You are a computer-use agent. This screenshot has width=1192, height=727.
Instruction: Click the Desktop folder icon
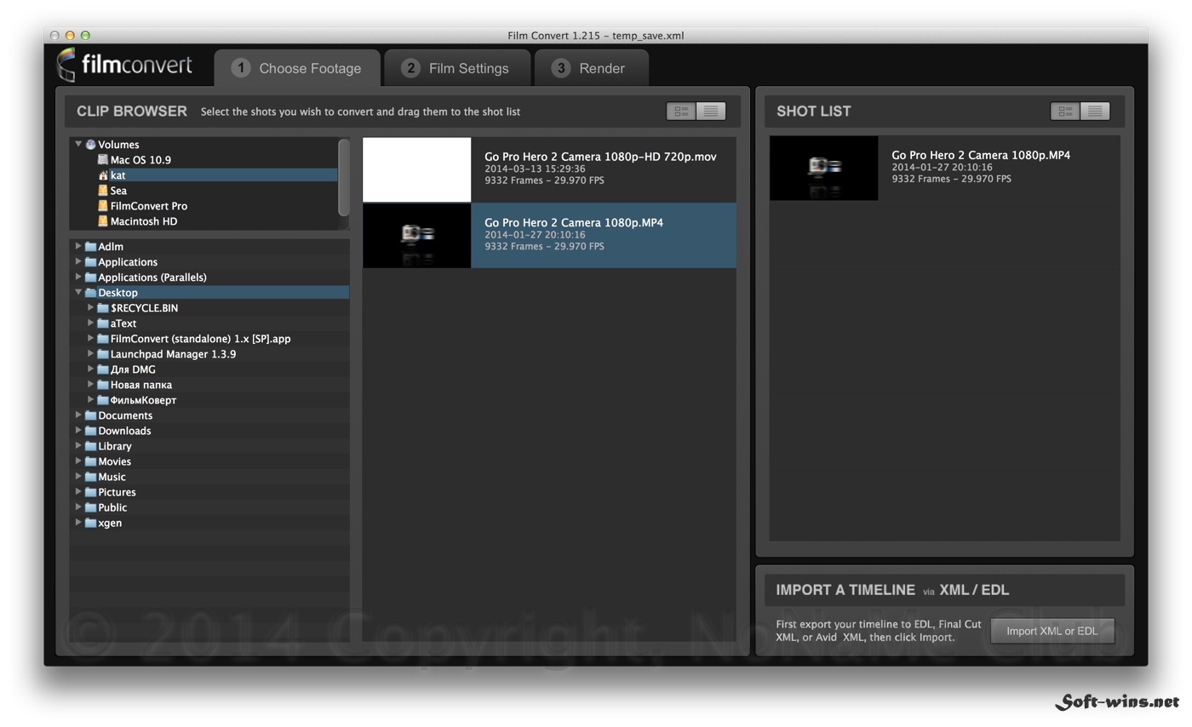pos(90,293)
